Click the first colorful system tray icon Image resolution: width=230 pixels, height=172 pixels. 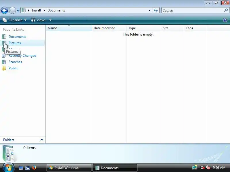click(195, 167)
